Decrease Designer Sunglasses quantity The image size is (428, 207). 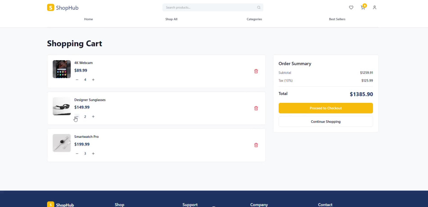(77, 117)
